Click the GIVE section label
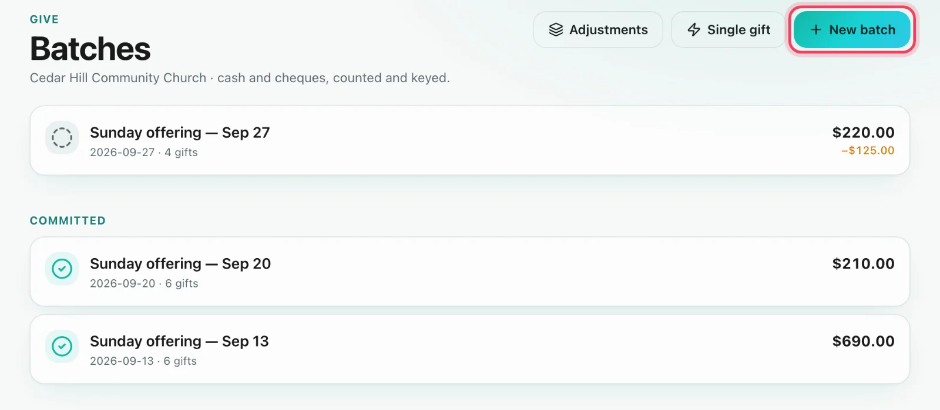Viewport: 940px width, 410px height. (44, 19)
